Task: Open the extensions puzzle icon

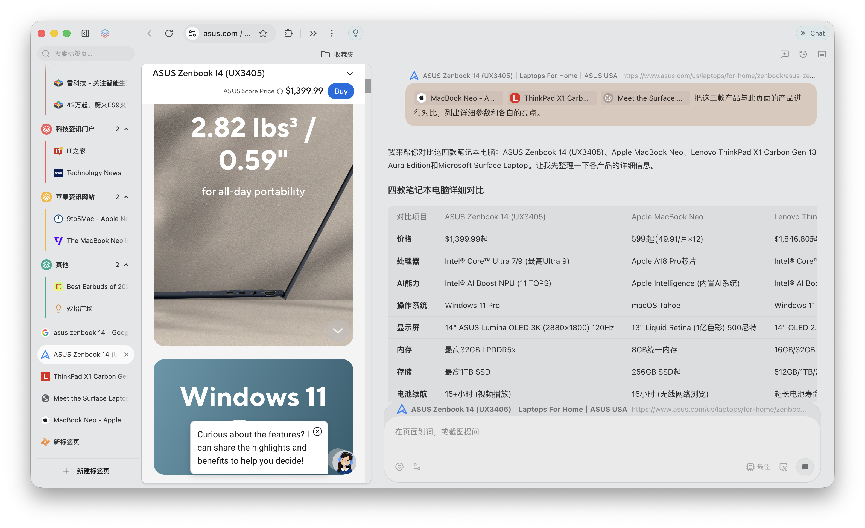Action: 288,33
